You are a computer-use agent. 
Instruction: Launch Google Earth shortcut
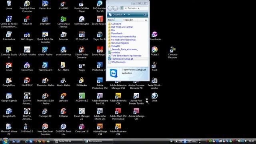point(9,113)
